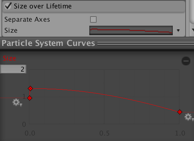Click the Separate Axes label
The width and height of the screenshot is (194, 141).
tap(27, 19)
